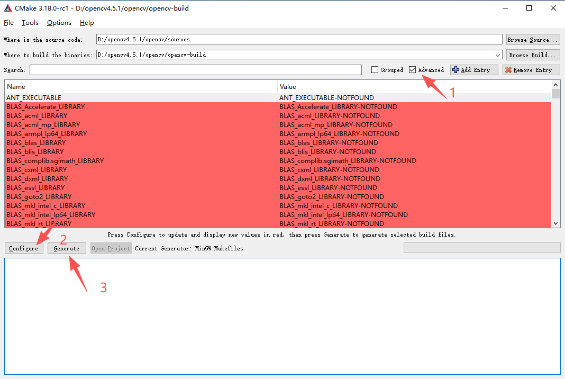Edit the BLAS_armpl_lp64_LIBRARY-NOTFOUND value

tap(340, 134)
